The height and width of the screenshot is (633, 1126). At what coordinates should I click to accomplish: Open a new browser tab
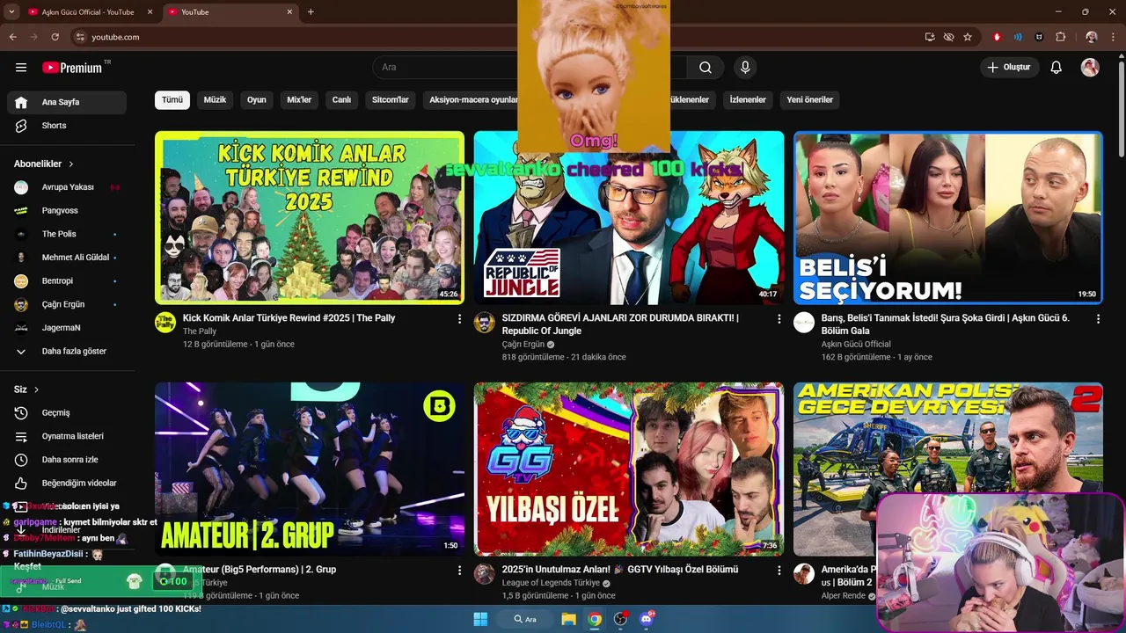click(311, 12)
